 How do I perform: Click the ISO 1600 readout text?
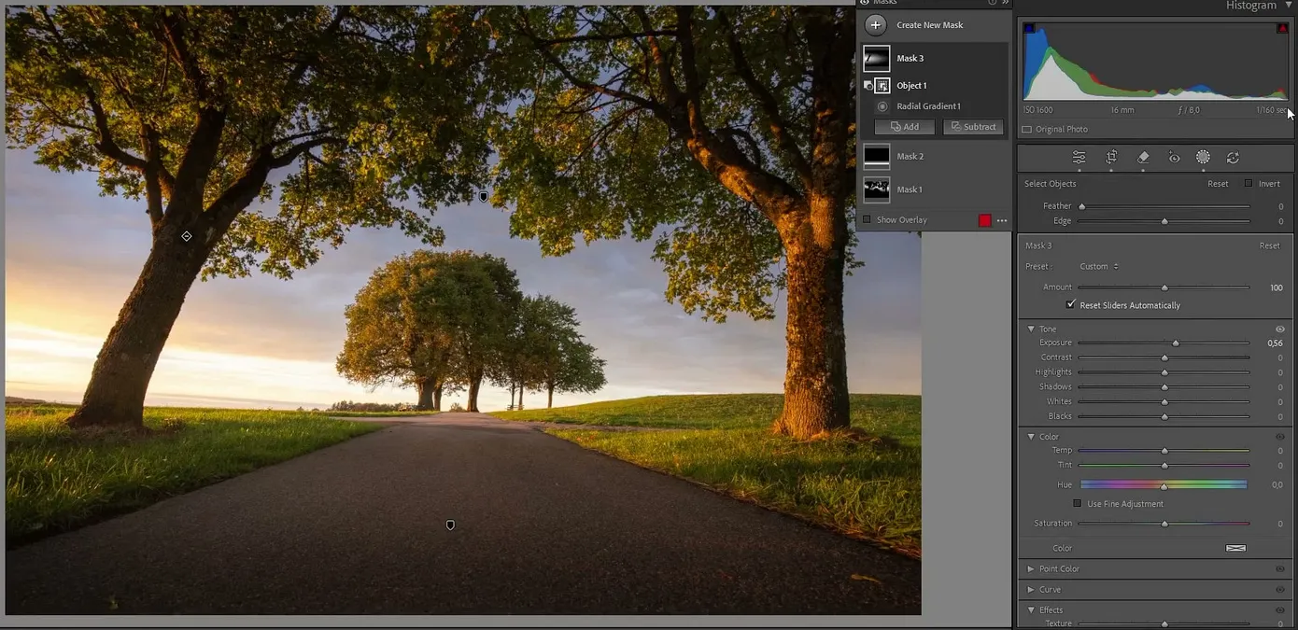pyautogui.click(x=1037, y=110)
